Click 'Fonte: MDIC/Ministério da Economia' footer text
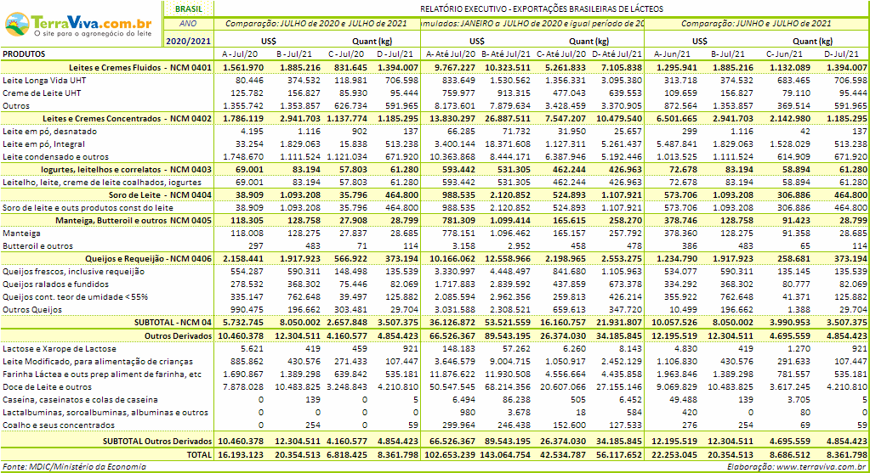The height and width of the screenshot is (473, 870). click(x=74, y=467)
